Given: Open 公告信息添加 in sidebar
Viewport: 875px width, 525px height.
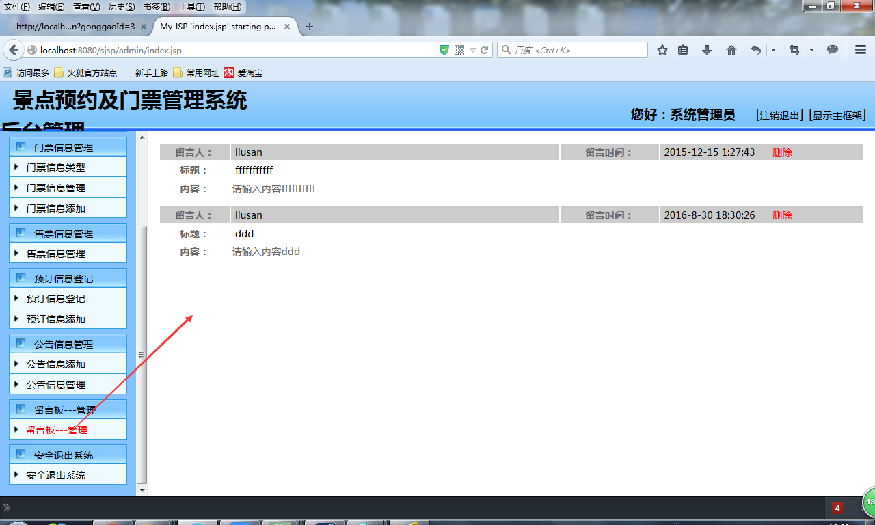Looking at the screenshot, I should pos(56,364).
